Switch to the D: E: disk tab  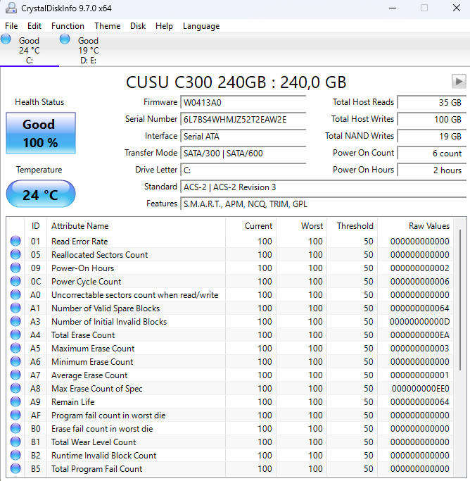88,50
